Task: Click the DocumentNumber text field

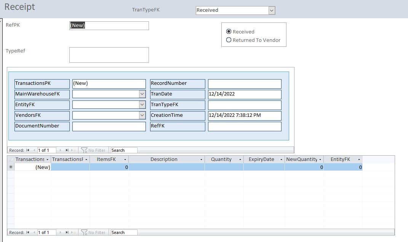Action: [x=109, y=126]
